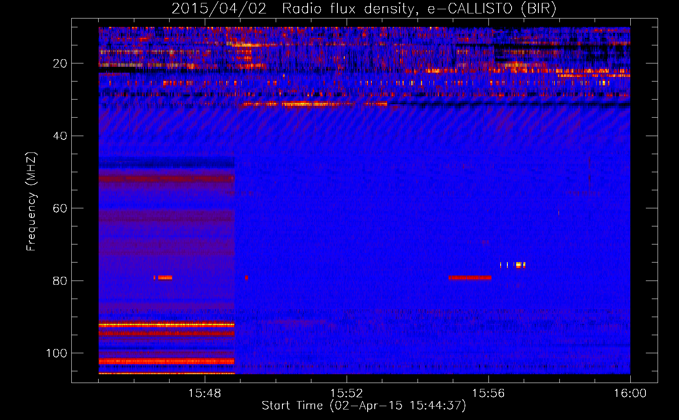Screen dimensions: 679x420
Task: Click the 16:00 time tick label
Action: (x=630, y=394)
